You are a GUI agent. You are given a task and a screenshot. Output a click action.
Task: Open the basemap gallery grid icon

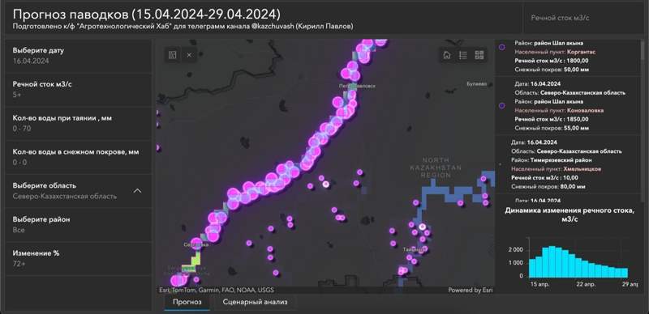[x=479, y=55]
